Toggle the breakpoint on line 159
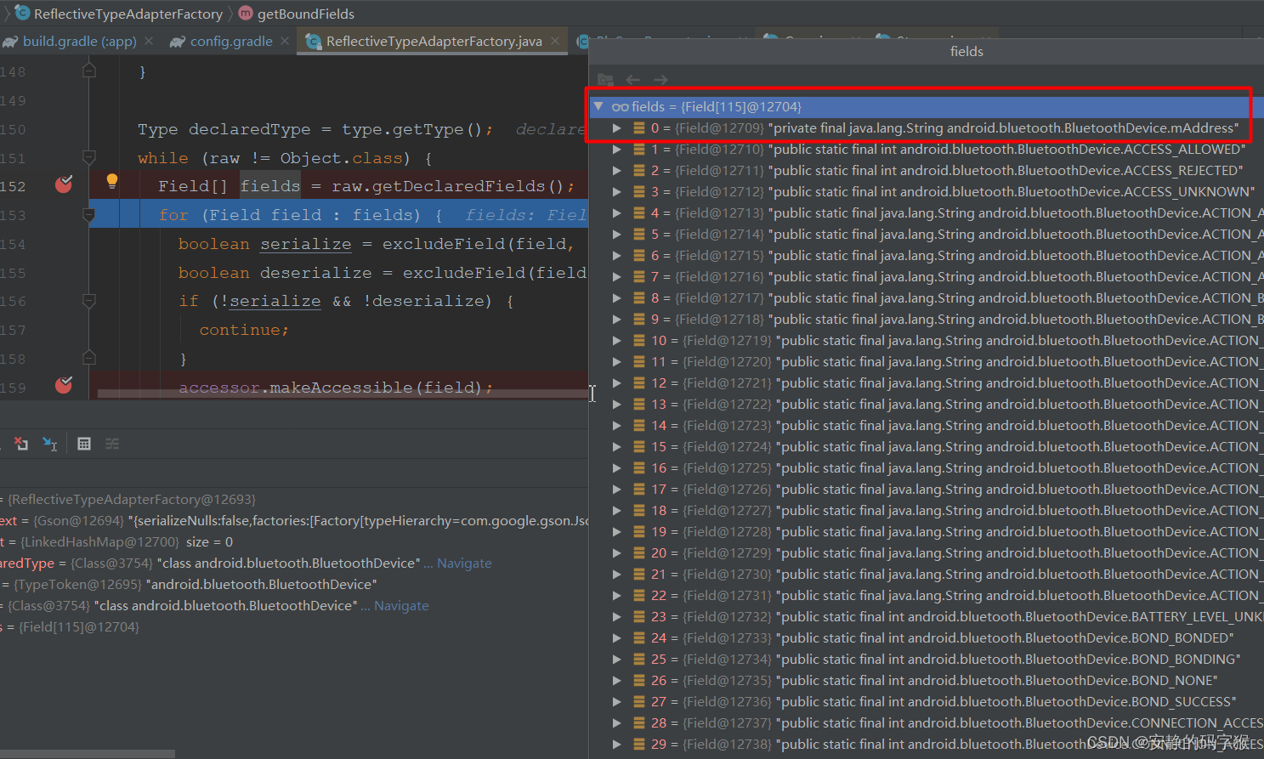 click(x=64, y=385)
